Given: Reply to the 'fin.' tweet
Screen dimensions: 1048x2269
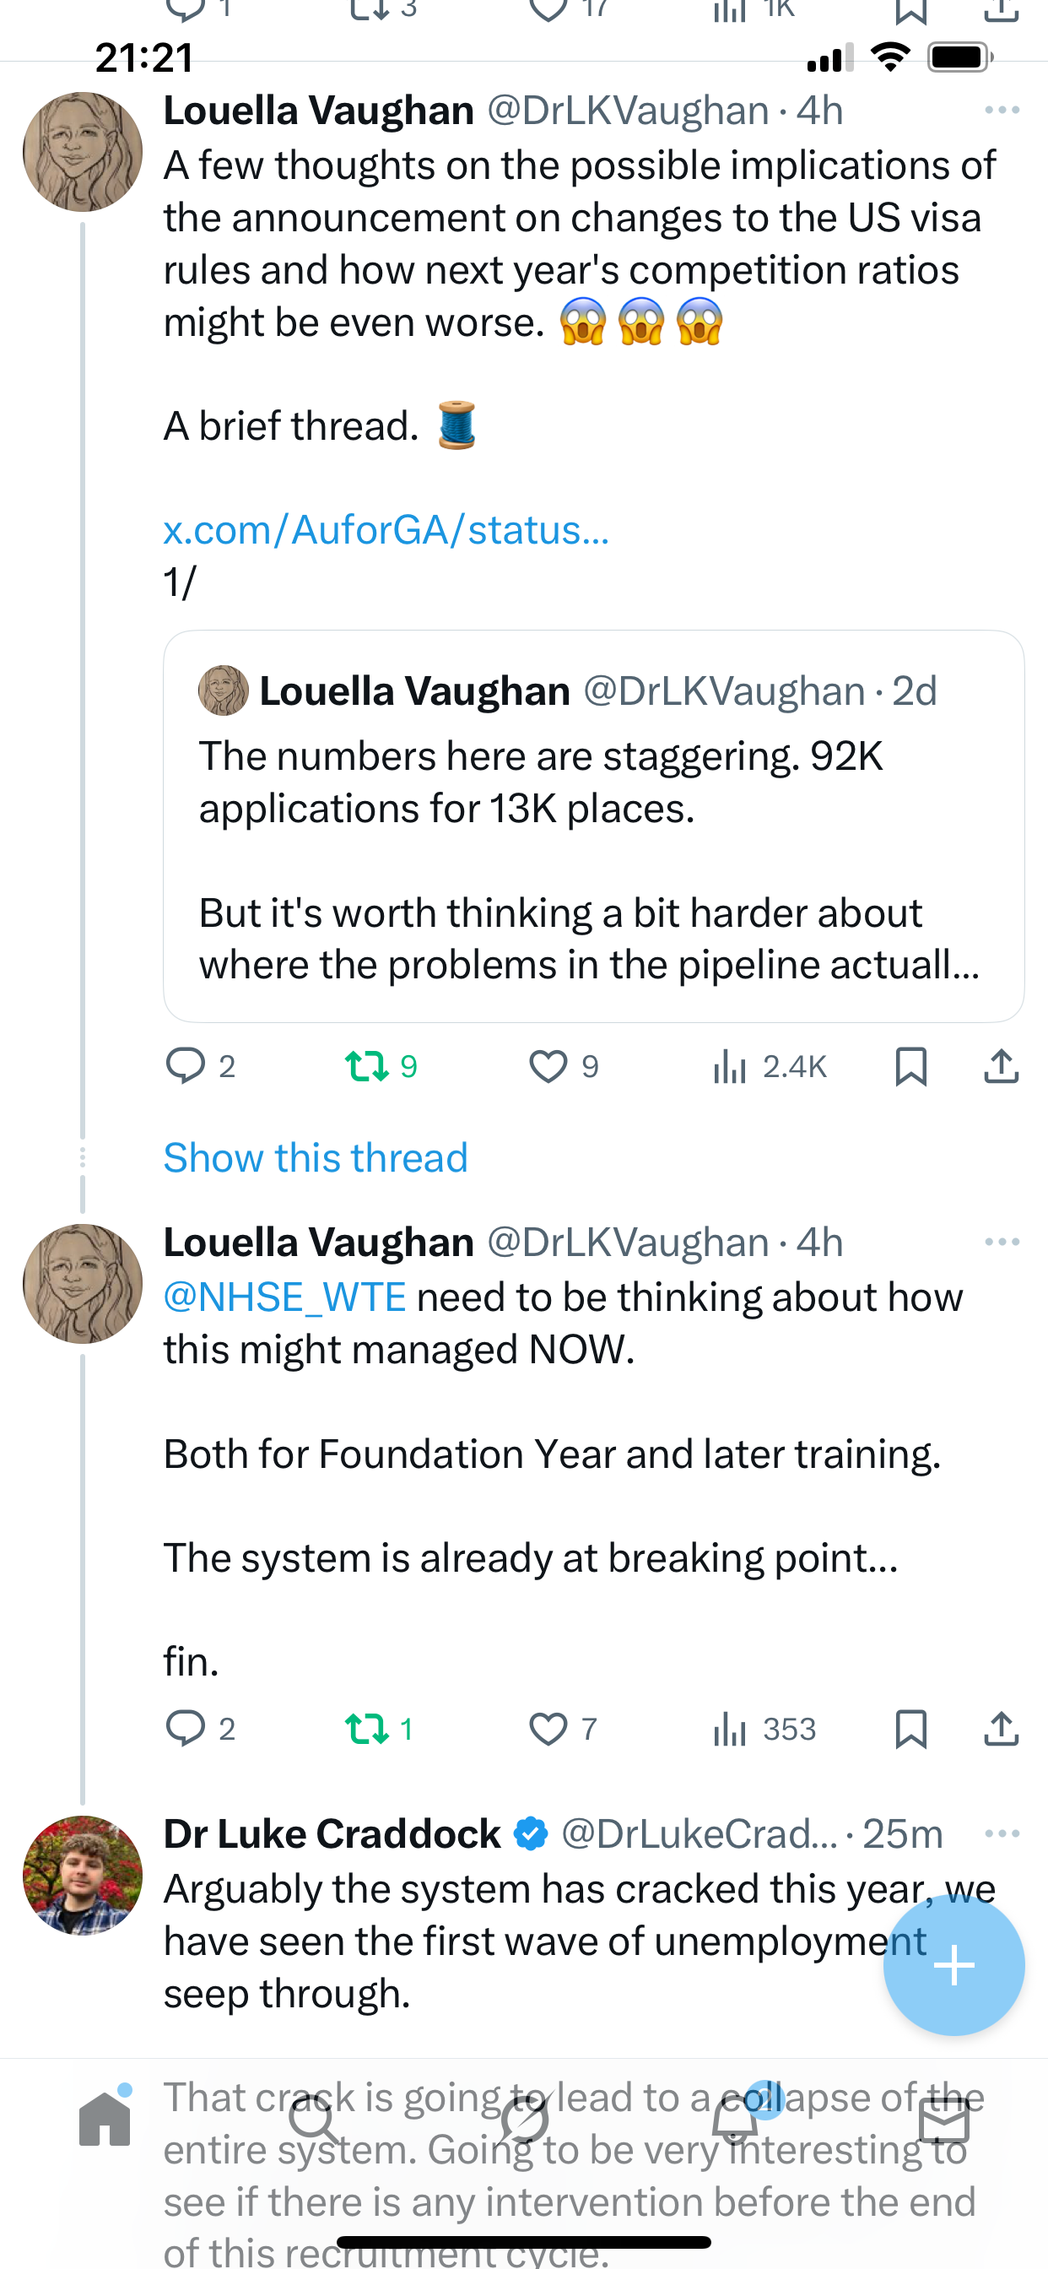Looking at the screenshot, I should (x=186, y=1729).
